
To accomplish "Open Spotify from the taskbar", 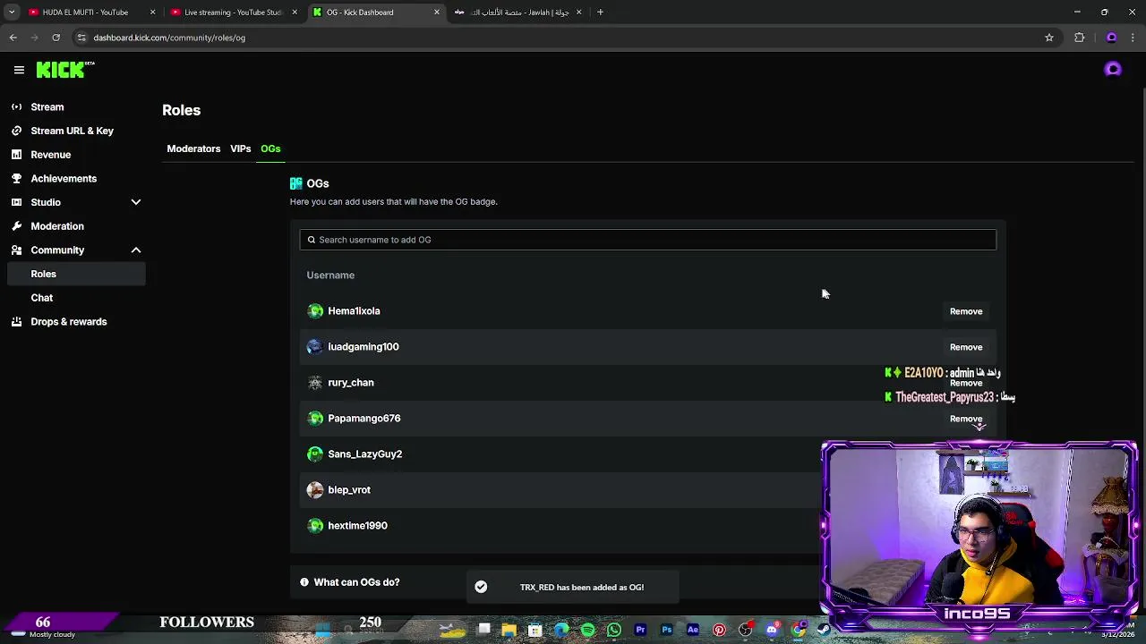I will [x=588, y=630].
